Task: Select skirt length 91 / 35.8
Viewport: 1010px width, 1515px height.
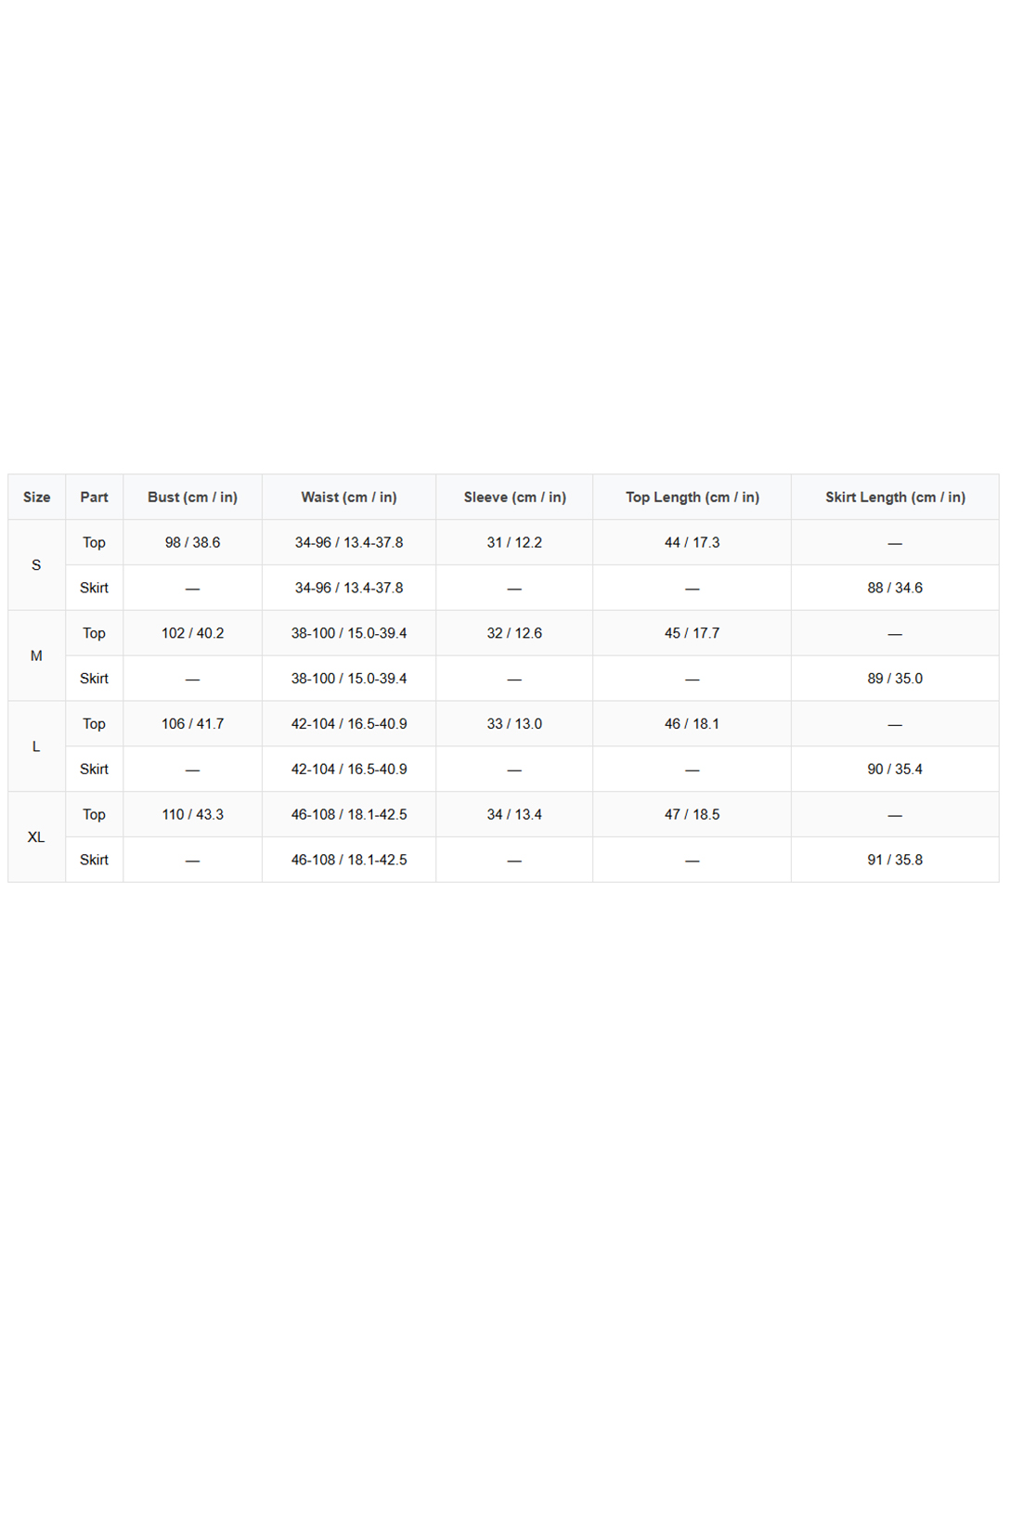Action: [895, 860]
